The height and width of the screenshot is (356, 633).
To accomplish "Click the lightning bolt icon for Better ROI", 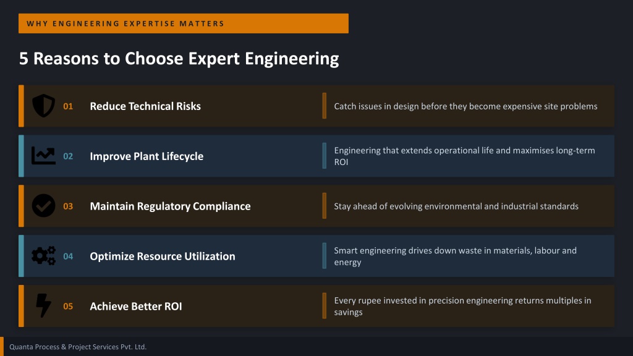I will coord(44,305).
